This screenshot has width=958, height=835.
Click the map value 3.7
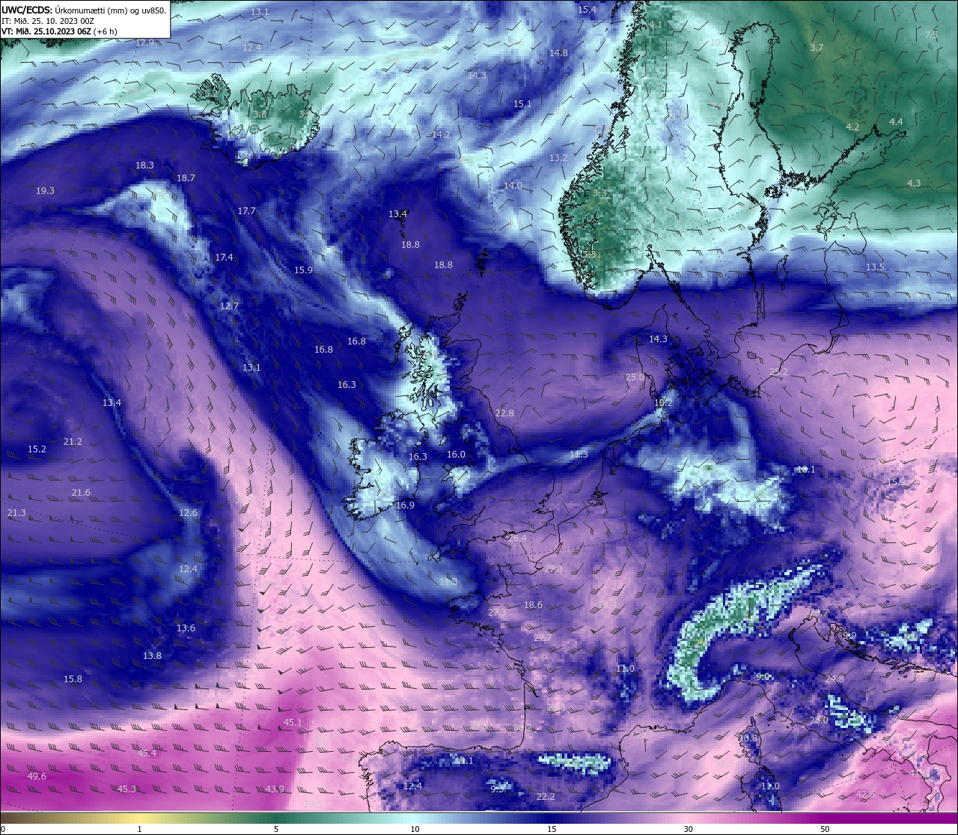[x=817, y=48]
